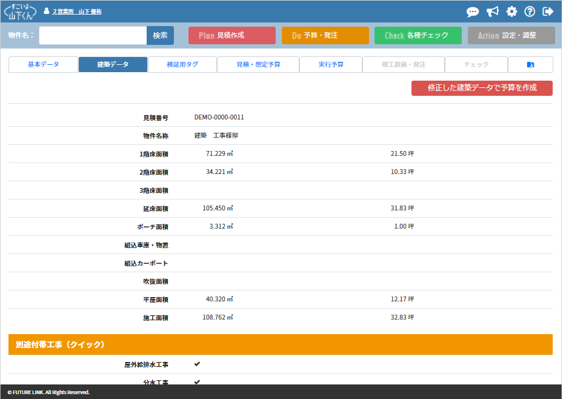Toggle the 分水工事 checkmark

(197, 381)
